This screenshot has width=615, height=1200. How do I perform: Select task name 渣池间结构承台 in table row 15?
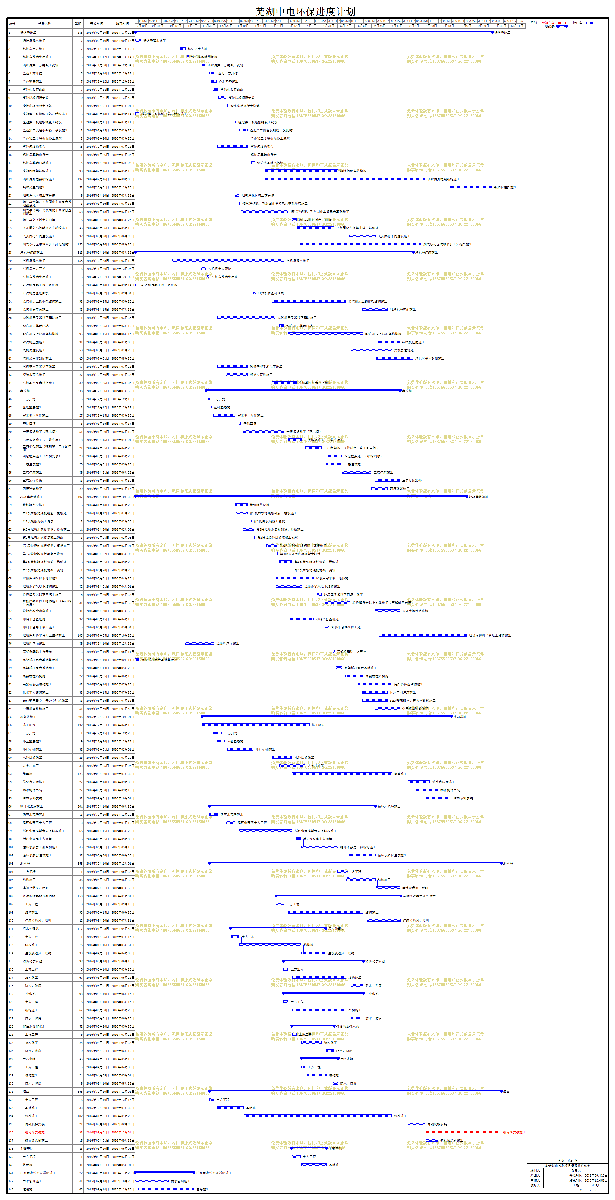pyautogui.click(x=34, y=147)
